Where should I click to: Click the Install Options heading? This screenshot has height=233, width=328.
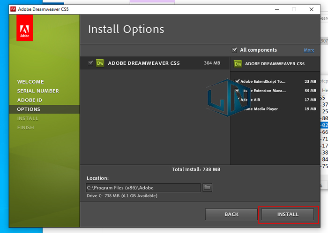(x=126, y=30)
